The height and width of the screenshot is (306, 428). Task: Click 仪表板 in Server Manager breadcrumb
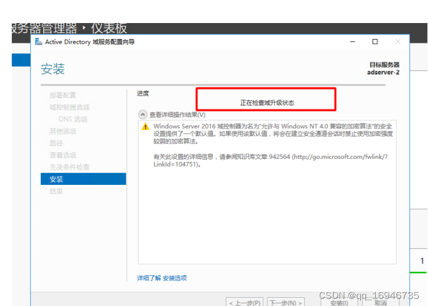tap(109, 28)
